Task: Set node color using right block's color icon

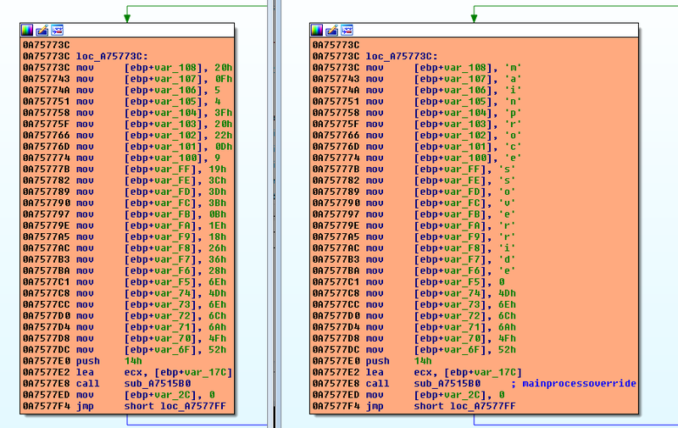Action: pyautogui.click(x=317, y=31)
